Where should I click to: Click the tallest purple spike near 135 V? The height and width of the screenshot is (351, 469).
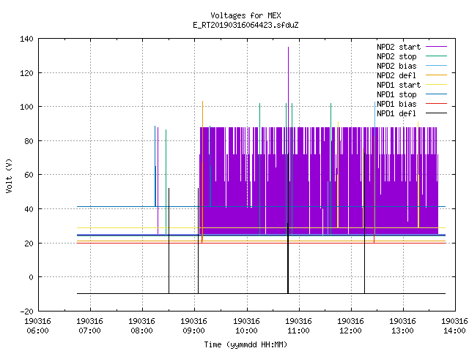click(288, 86)
